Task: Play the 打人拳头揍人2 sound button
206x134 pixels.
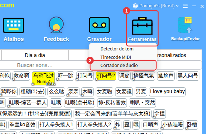Action: 94,125
